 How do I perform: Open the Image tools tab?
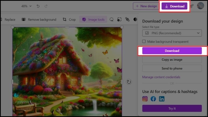point(93,19)
